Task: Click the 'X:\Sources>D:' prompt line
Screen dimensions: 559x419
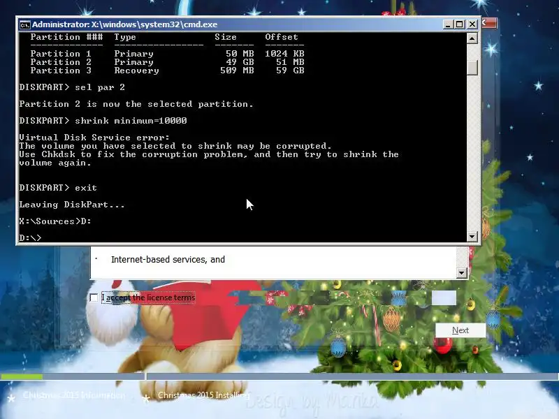Action: click(x=55, y=221)
